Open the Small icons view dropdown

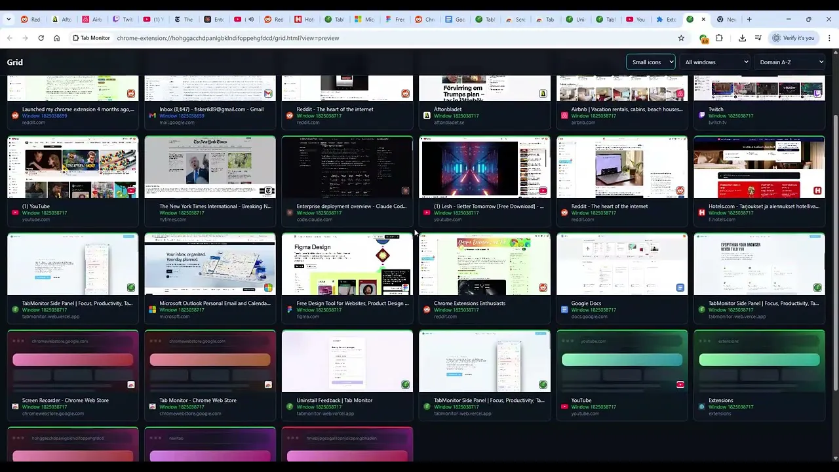tap(650, 62)
